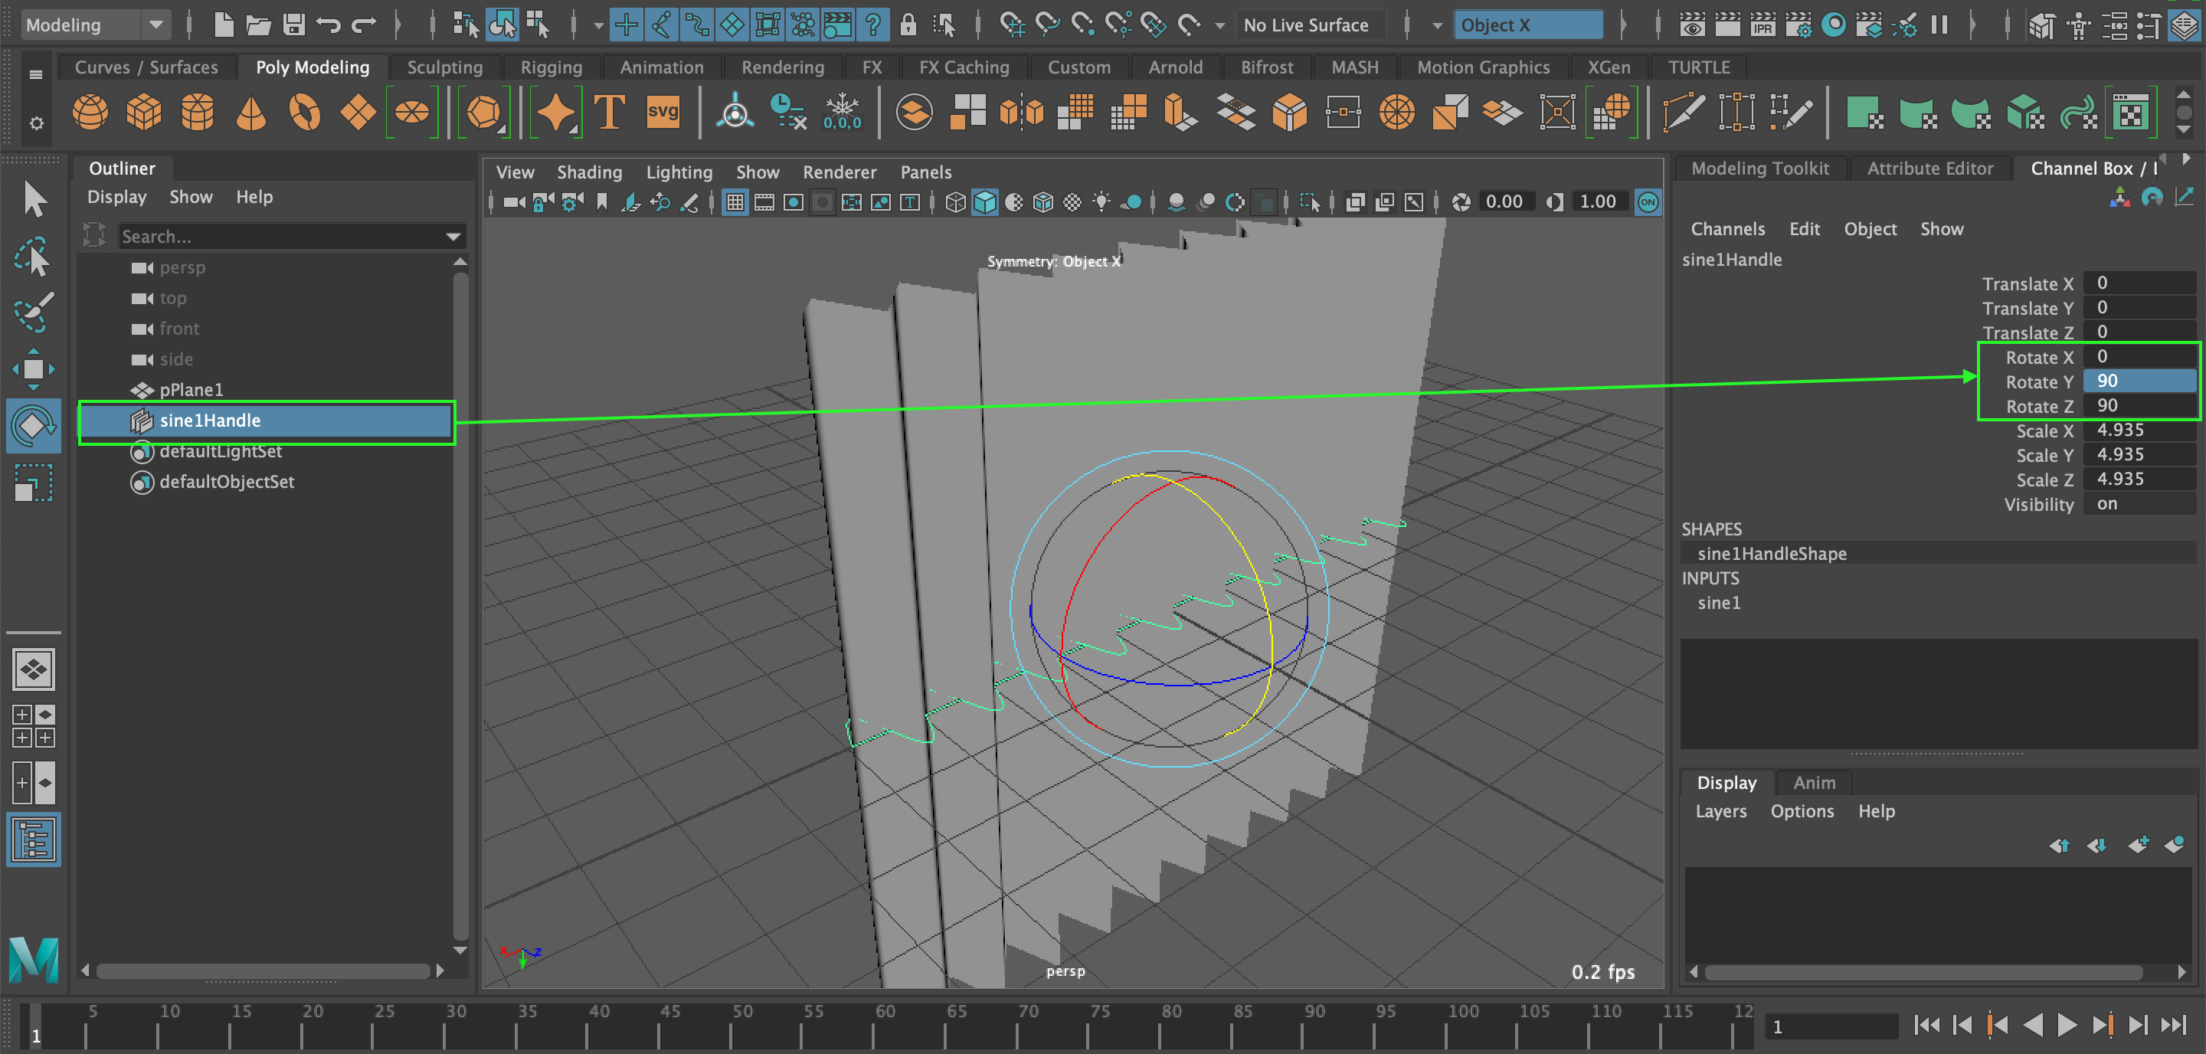Open the Outliner search filter dropdown
The image size is (2206, 1054).
pyautogui.click(x=453, y=237)
